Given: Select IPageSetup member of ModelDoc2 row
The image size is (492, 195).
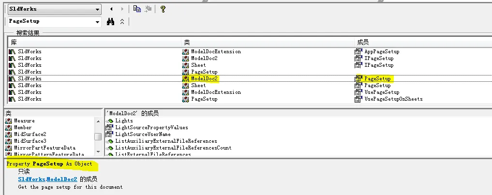Looking at the screenshot, I should click(x=379, y=59).
